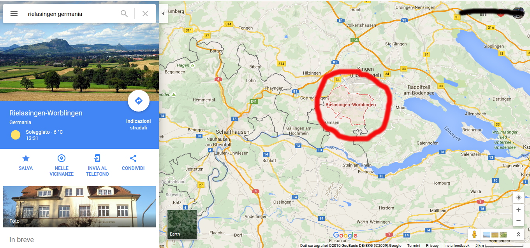The height and width of the screenshot is (248, 530).
Task: Zoom out with the minus button
Action: 518,221
